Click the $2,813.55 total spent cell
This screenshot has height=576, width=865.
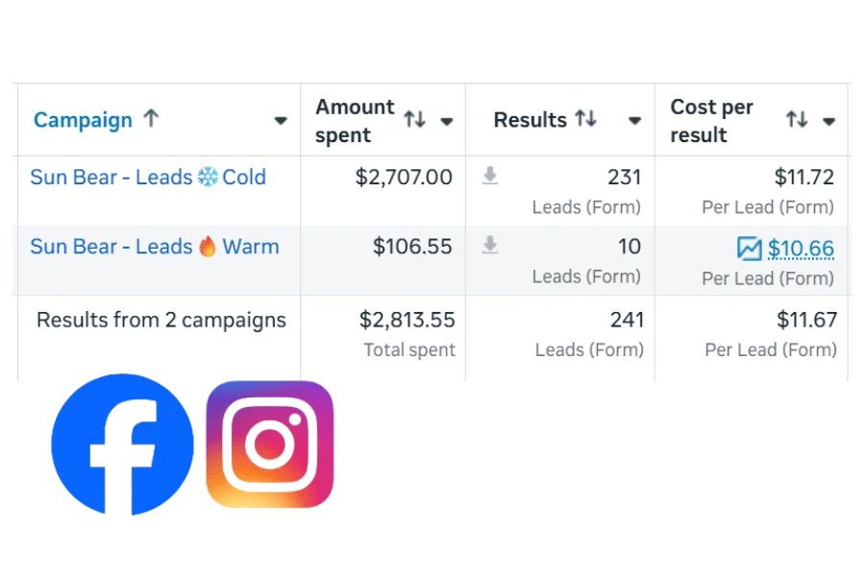coord(407,320)
